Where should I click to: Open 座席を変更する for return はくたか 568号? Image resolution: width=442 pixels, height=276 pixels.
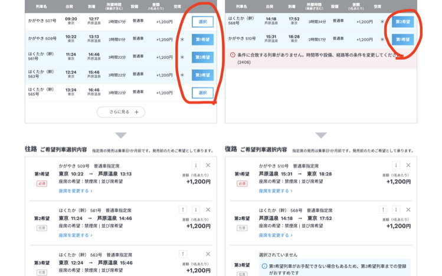pos(276,235)
